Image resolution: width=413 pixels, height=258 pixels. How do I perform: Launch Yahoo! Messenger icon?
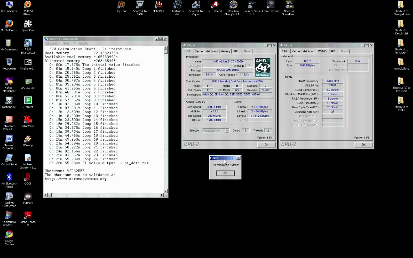(x=9, y=85)
